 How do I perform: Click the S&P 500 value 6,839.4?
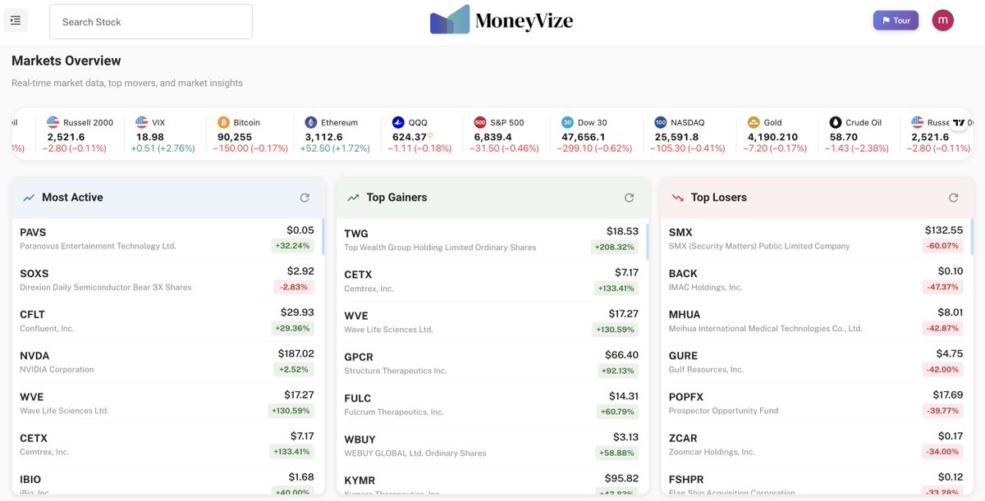(x=492, y=137)
